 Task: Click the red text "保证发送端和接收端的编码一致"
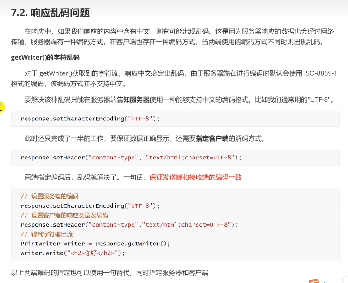click(x=196, y=177)
